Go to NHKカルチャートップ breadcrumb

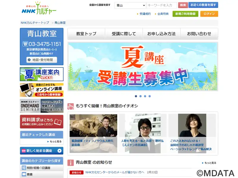tap(35, 23)
